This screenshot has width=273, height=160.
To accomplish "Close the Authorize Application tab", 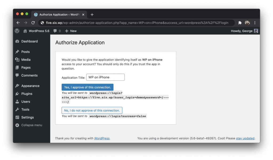I will 83,15.
